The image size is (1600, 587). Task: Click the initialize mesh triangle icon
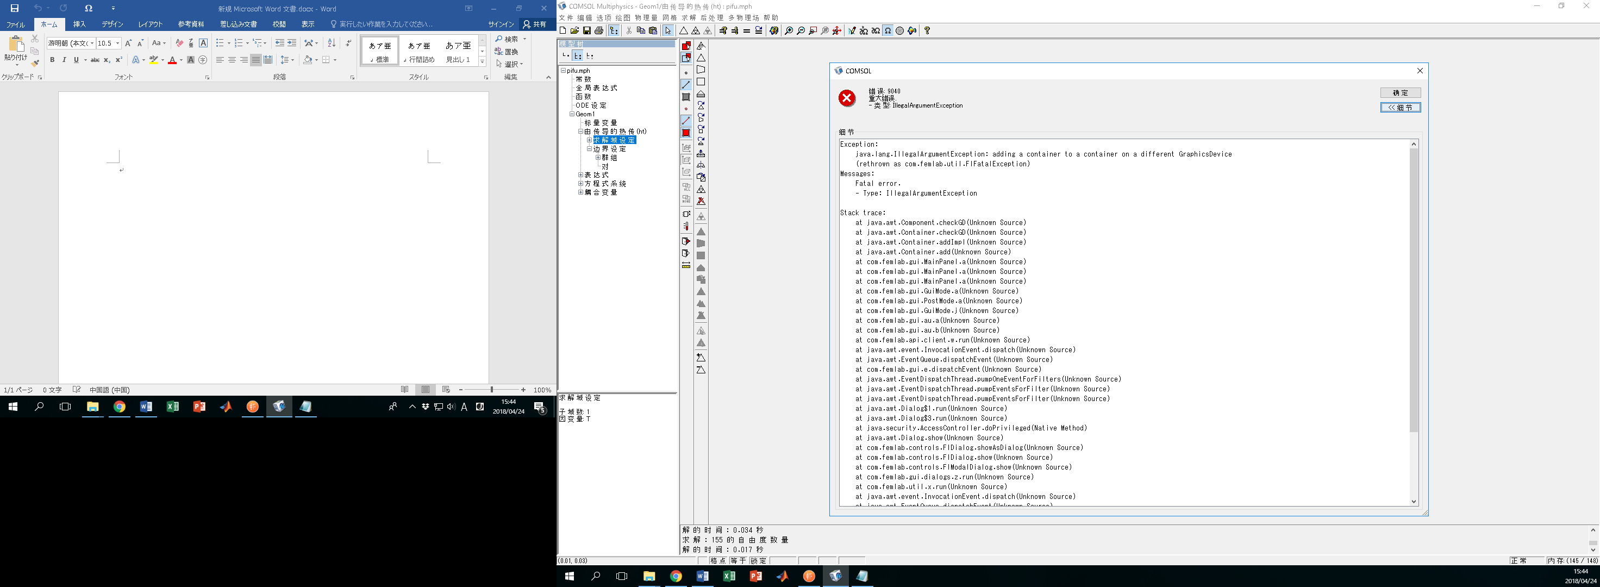pyautogui.click(x=683, y=30)
